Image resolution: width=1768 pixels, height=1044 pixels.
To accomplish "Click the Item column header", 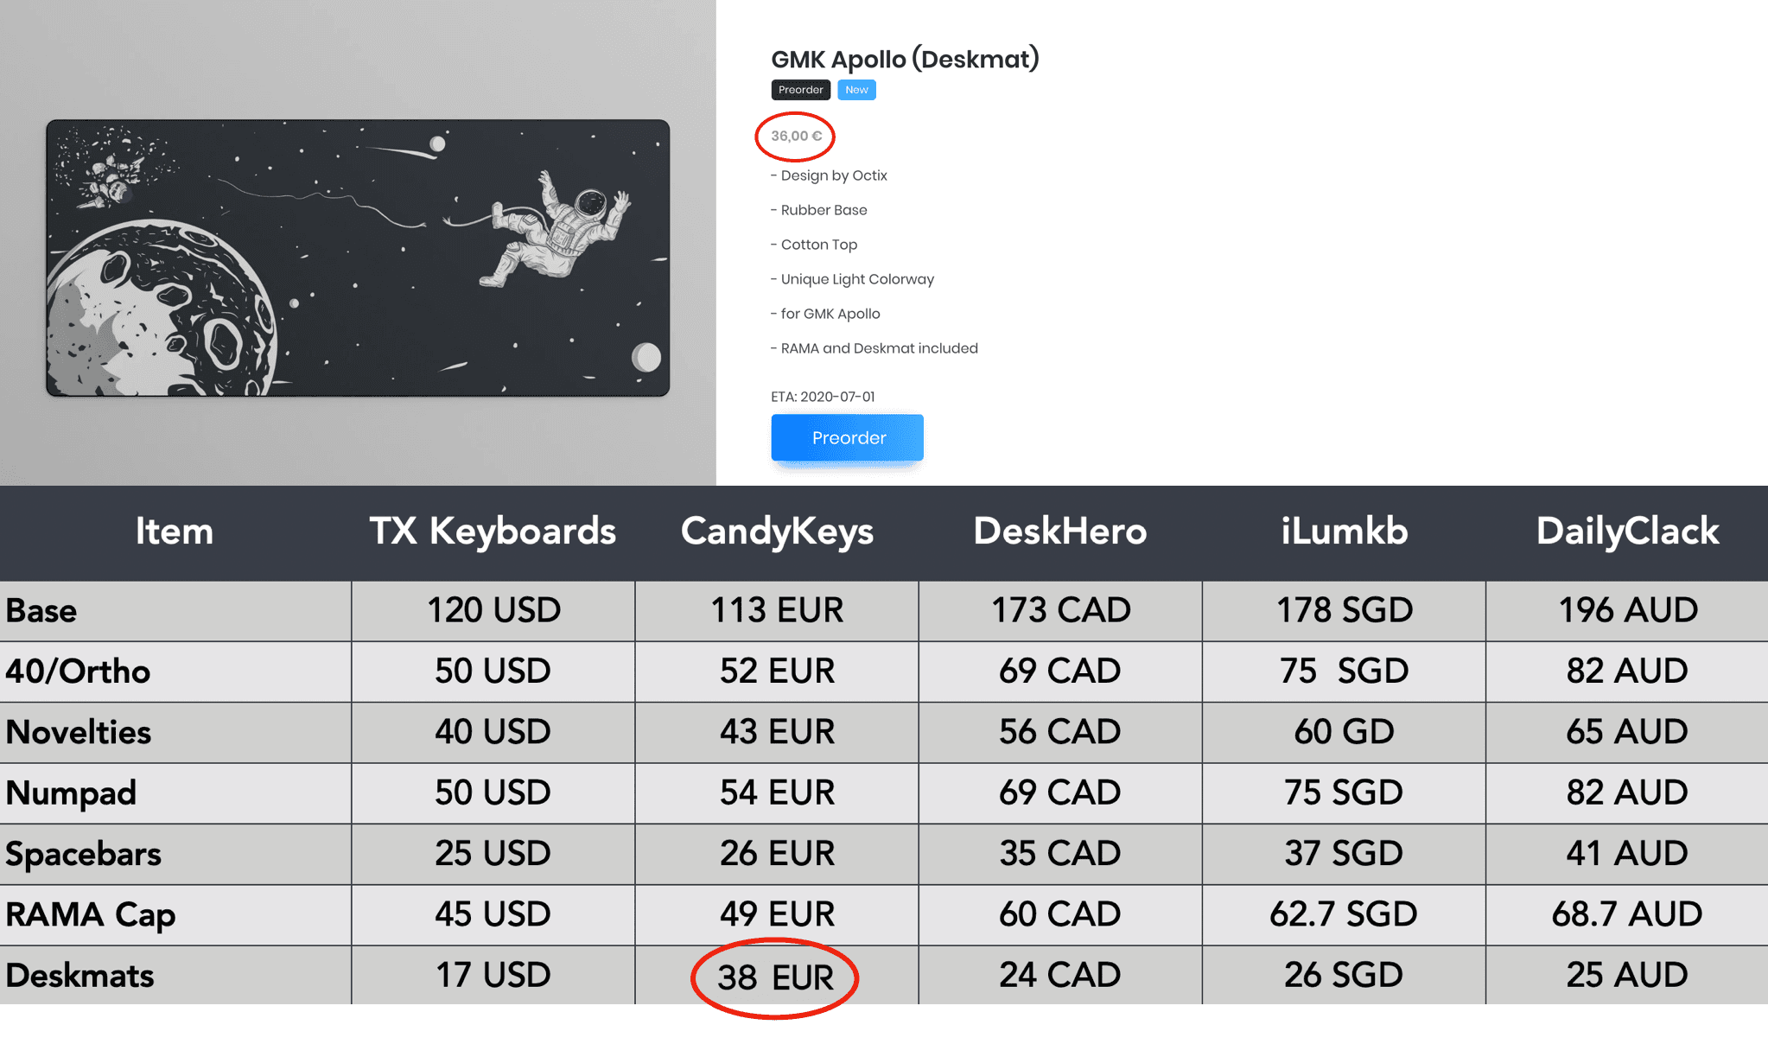I will pyautogui.click(x=175, y=531).
